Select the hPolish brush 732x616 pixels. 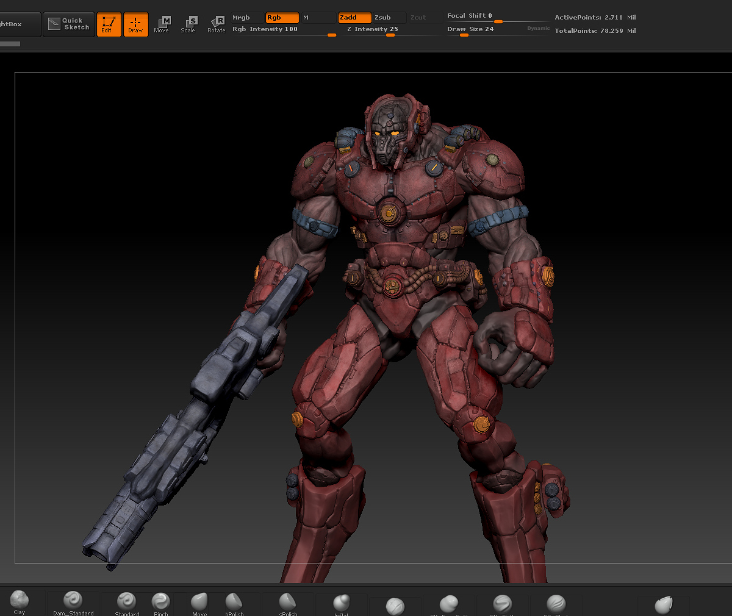(234, 604)
